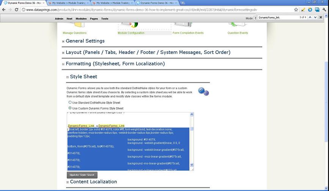The width and height of the screenshot is (329, 191).
Task: Open the blue gear extension icon
Action: coord(310,9)
